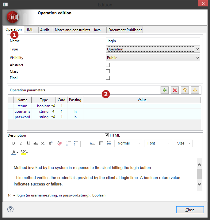Check the Final checkbox

click(x=108, y=78)
